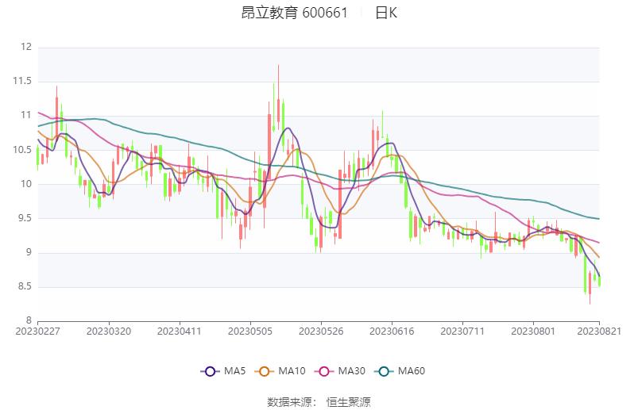Click the MA60 teal legend circle marker

coord(384,371)
